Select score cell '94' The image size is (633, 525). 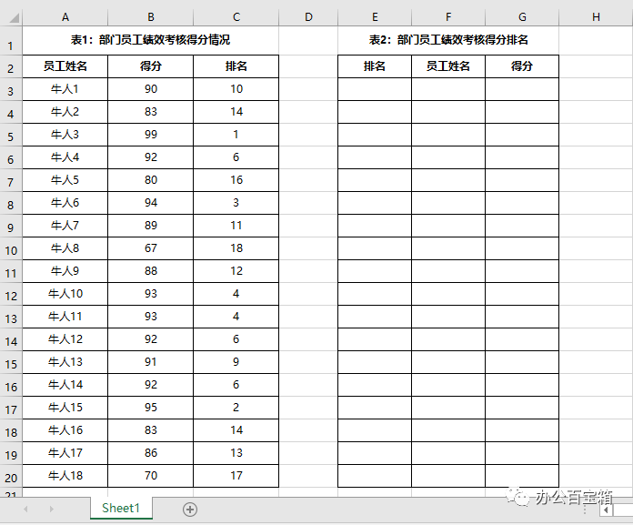[151, 203]
